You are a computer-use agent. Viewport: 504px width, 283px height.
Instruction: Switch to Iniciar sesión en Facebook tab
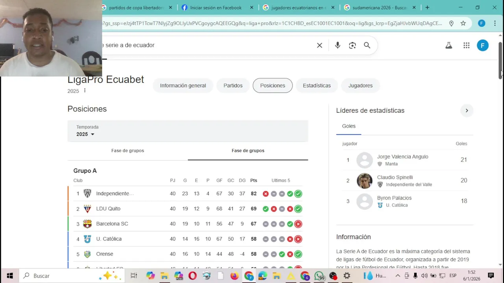pyautogui.click(x=216, y=7)
